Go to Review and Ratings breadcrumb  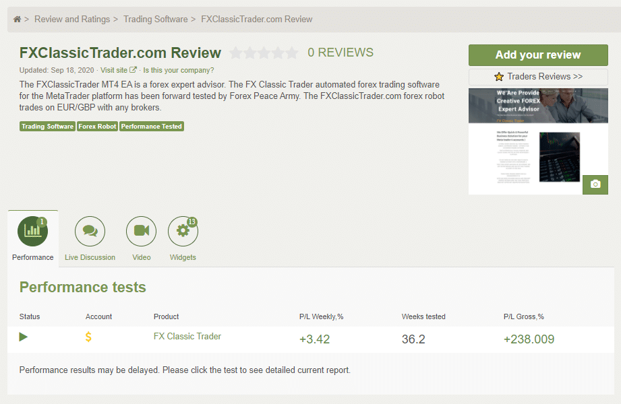coord(72,20)
